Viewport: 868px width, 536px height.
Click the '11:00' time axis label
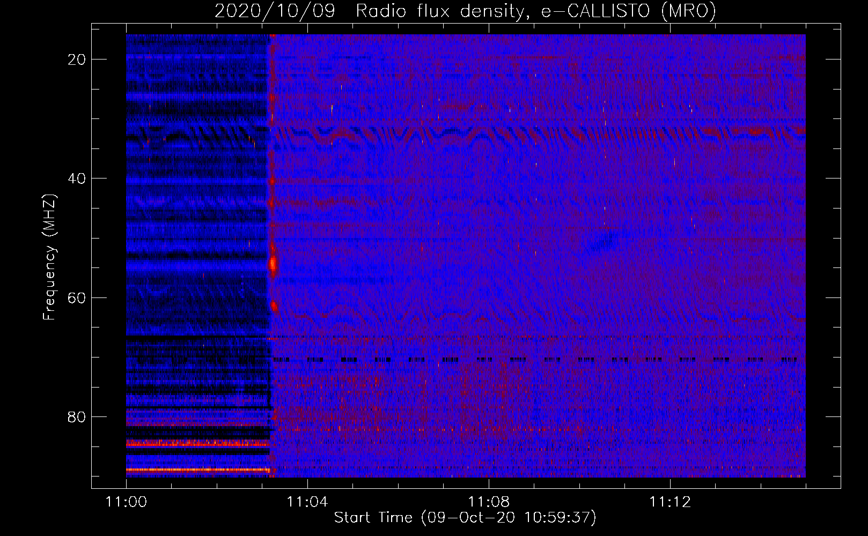126,502
